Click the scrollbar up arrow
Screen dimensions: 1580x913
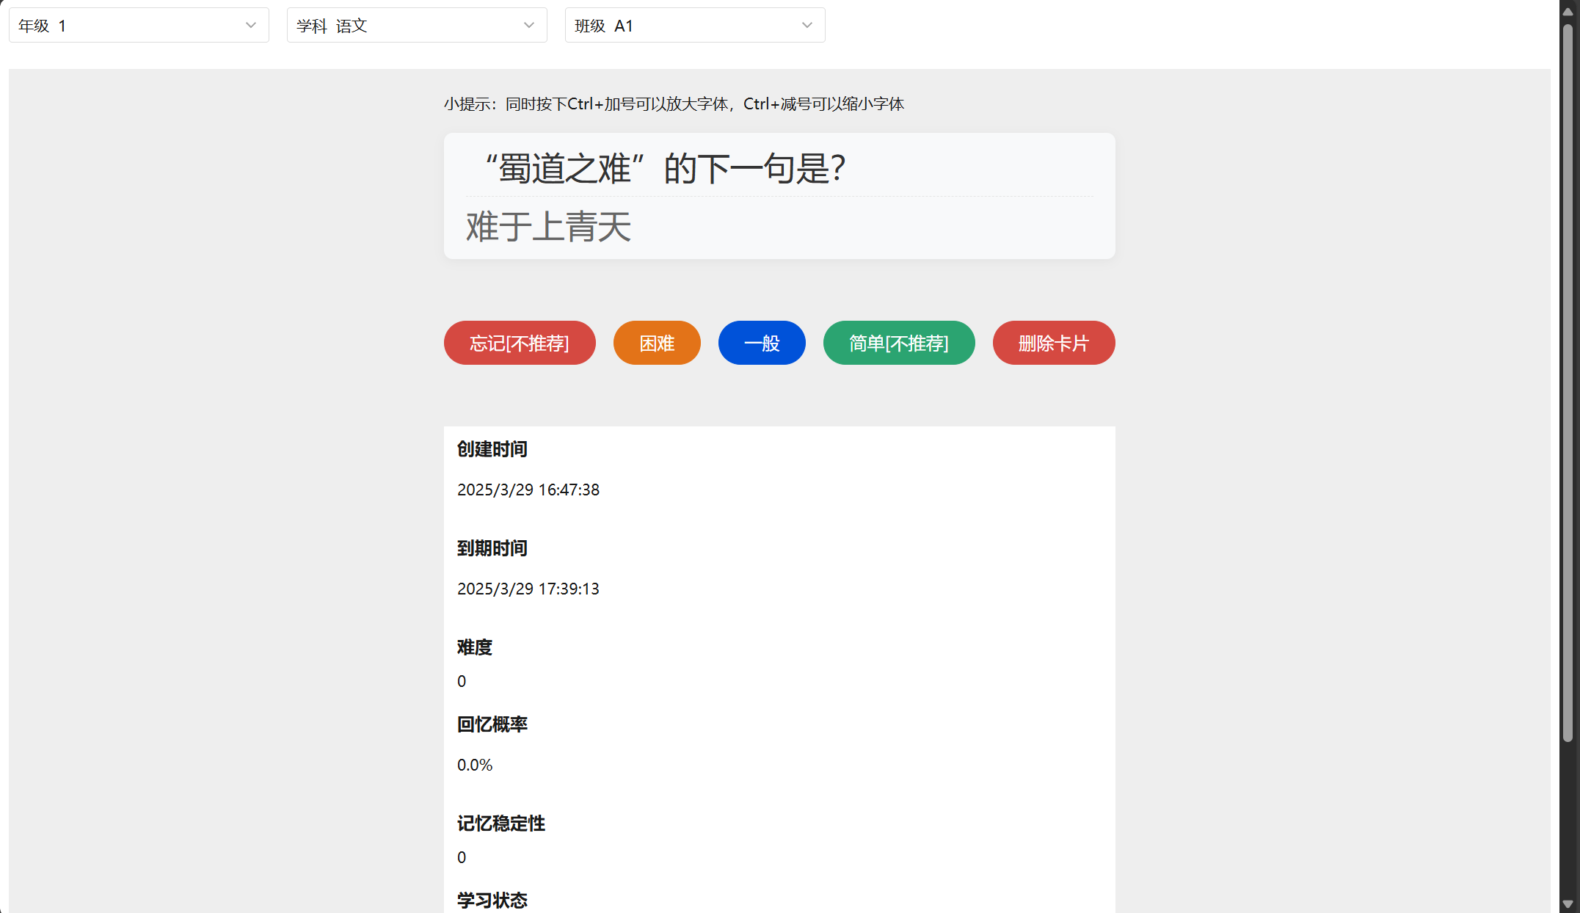pos(1568,11)
